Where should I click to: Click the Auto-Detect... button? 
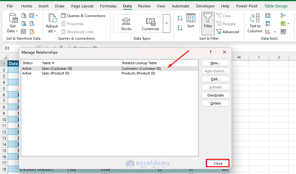pos(215,71)
